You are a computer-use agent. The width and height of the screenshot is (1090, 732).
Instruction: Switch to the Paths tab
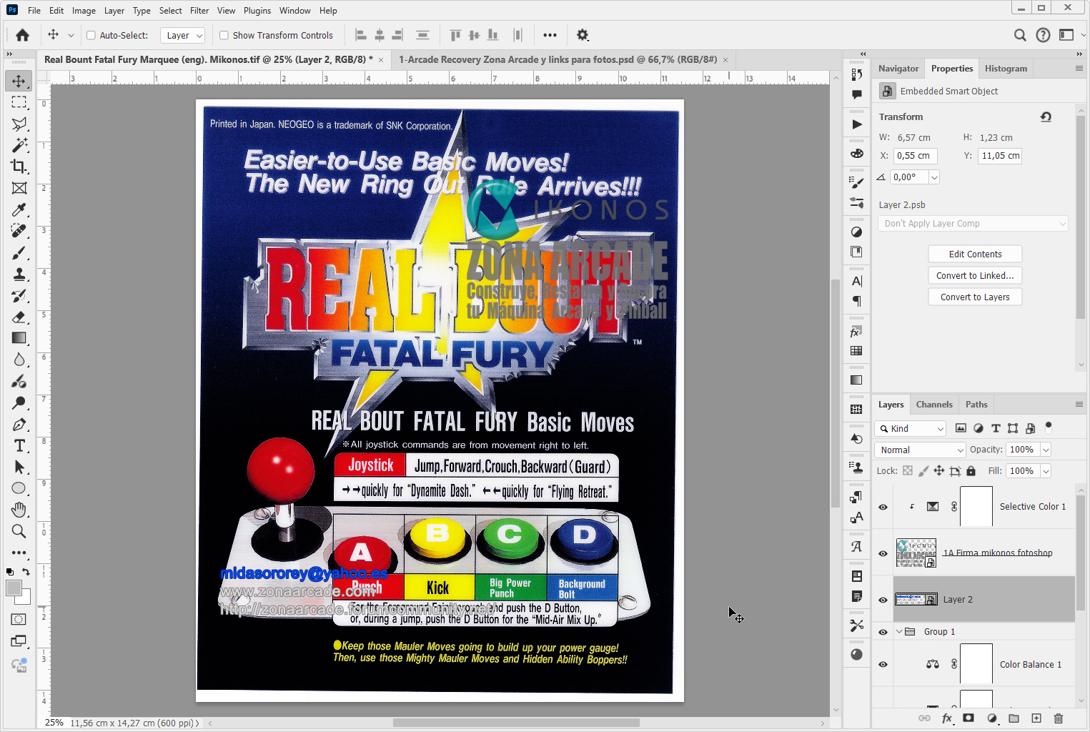click(x=976, y=405)
